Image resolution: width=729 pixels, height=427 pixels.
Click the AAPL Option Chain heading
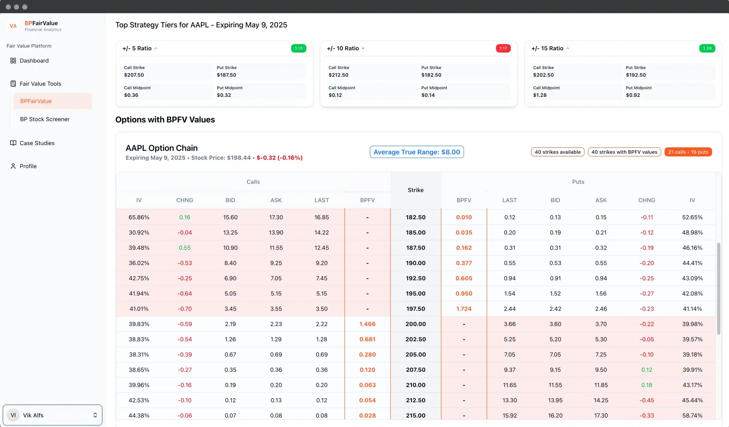[162, 148]
